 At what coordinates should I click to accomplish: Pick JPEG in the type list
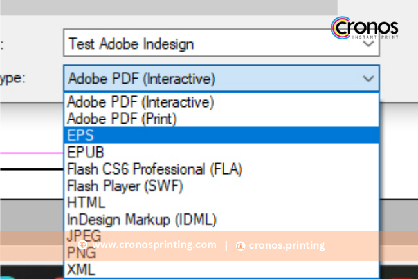pos(221,236)
